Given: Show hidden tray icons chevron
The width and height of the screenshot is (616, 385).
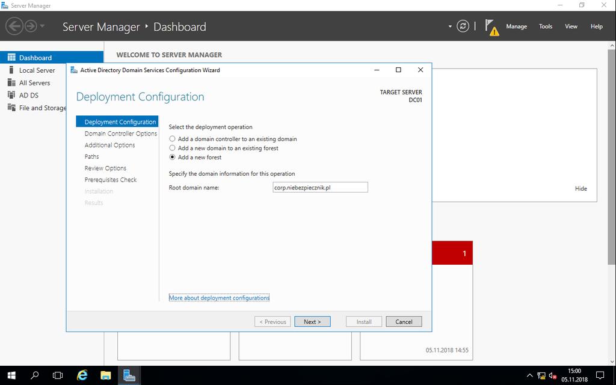Looking at the screenshot, I should [x=529, y=375].
